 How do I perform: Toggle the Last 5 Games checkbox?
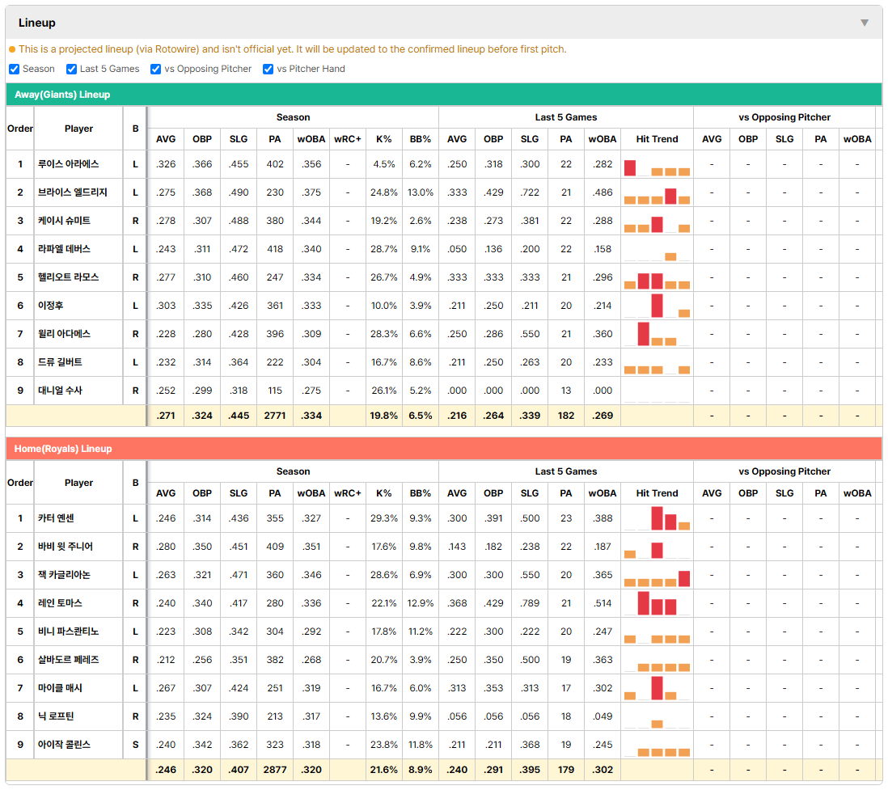(x=71, y=69)
